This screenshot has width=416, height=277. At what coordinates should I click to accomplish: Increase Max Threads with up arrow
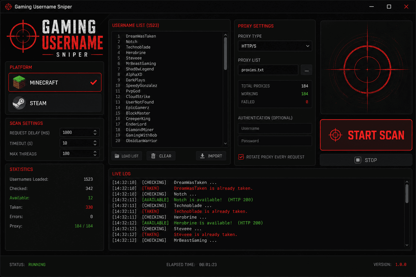[95, 152]
